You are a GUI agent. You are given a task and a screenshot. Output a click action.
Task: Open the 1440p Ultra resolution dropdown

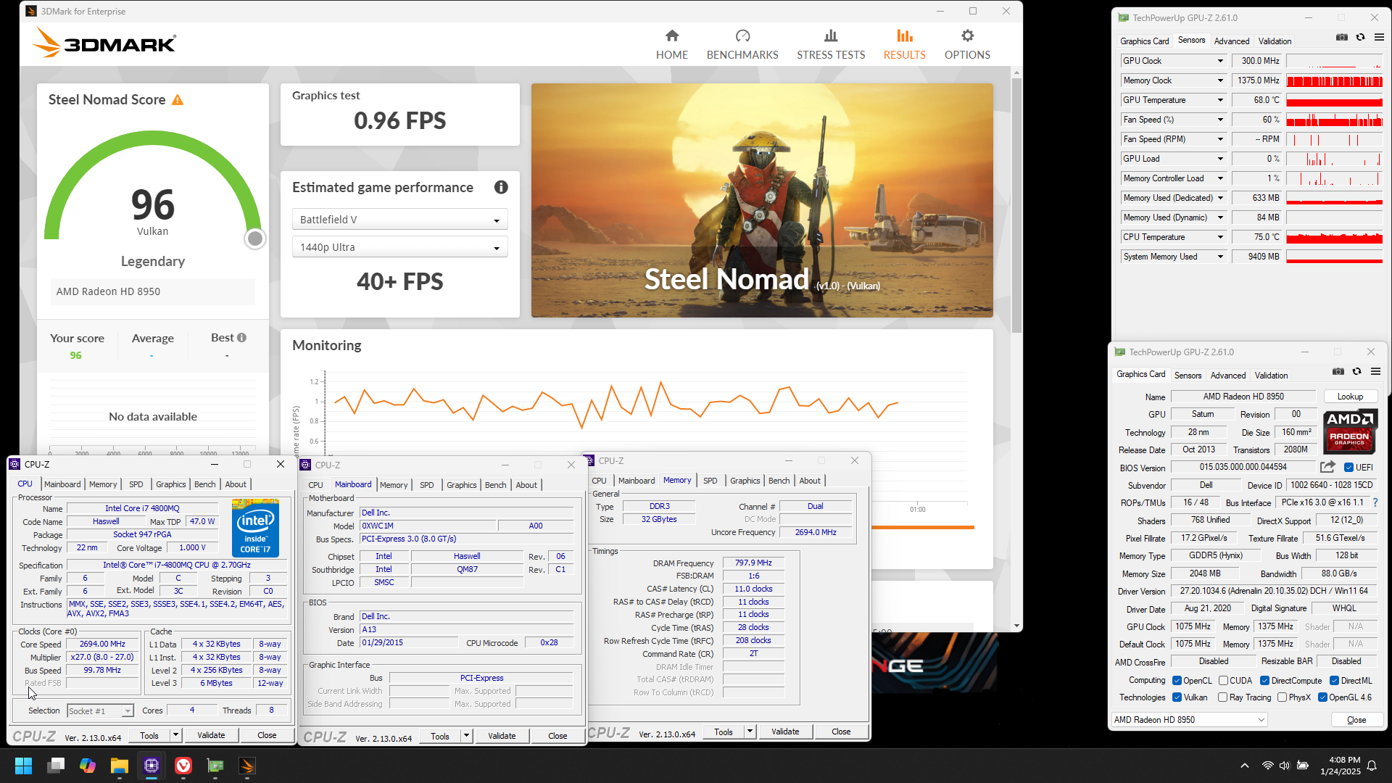(399, 247)
